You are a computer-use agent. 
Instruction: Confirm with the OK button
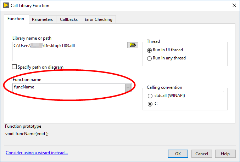click(x=178, y=154)
